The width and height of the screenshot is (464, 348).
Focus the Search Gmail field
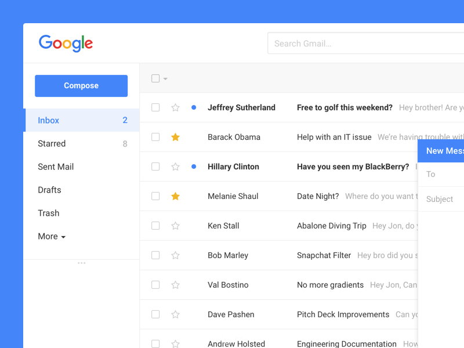pyautogui.click(x=366, y=43)
